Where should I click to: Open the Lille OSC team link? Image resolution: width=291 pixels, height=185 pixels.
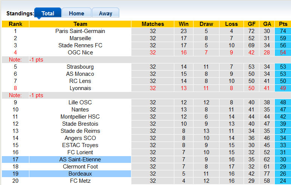[x=80, y=102]
